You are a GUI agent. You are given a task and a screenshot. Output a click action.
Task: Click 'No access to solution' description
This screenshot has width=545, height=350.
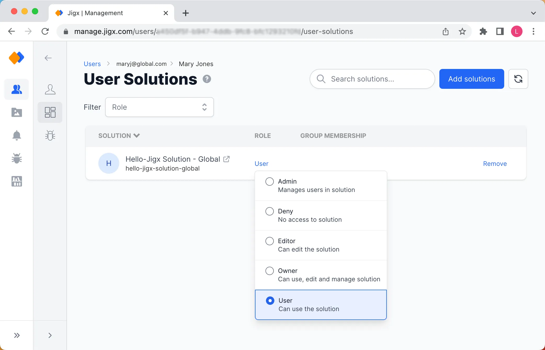(x=310, y=220)
